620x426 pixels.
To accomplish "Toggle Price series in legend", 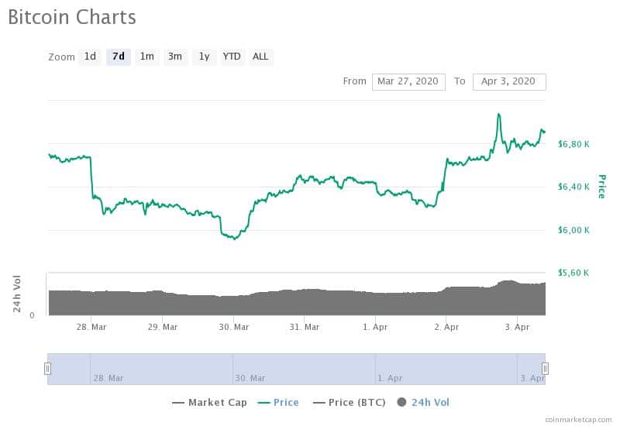I will click(x=278, y=402).
